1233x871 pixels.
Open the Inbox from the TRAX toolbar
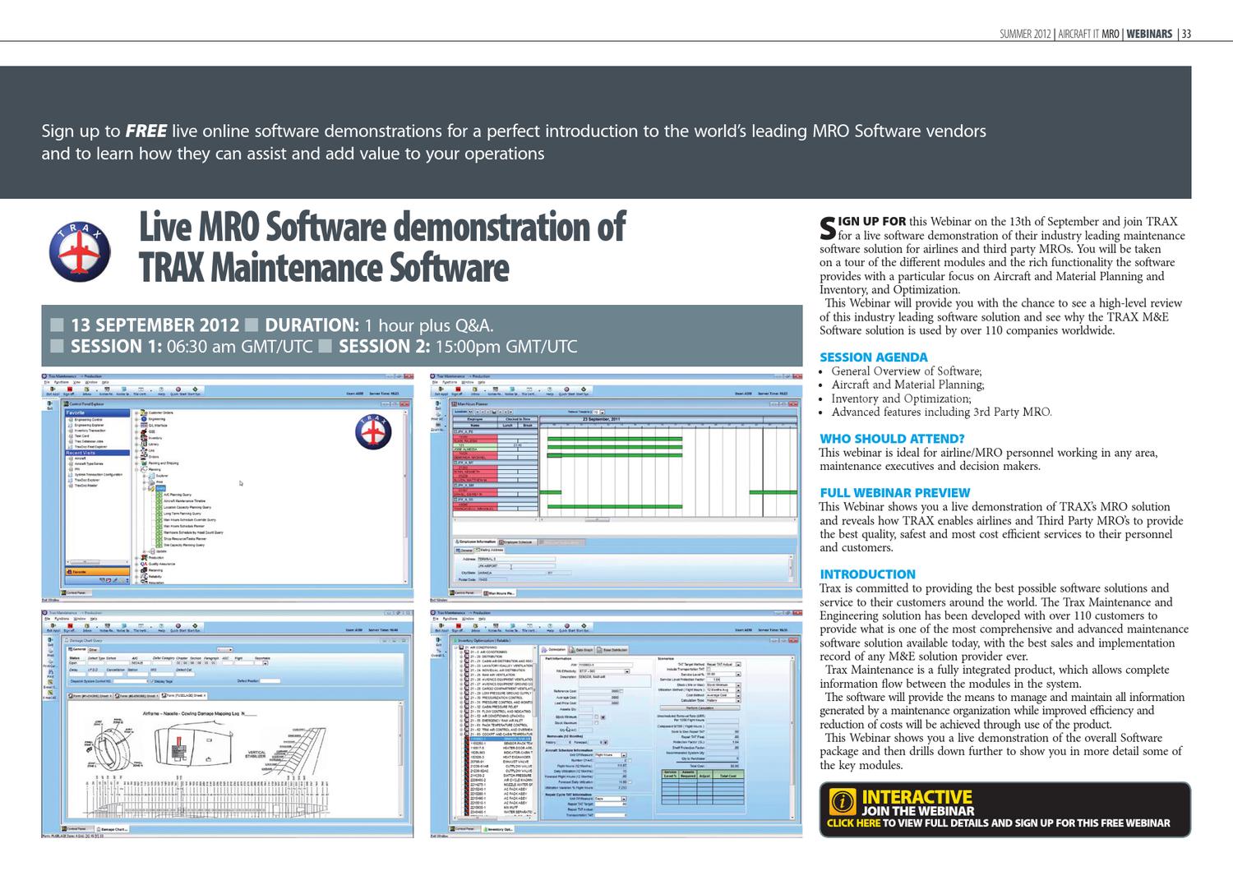86,389
